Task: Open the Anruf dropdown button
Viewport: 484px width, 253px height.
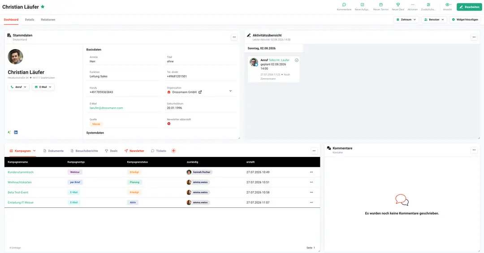Action: (18, 87)
